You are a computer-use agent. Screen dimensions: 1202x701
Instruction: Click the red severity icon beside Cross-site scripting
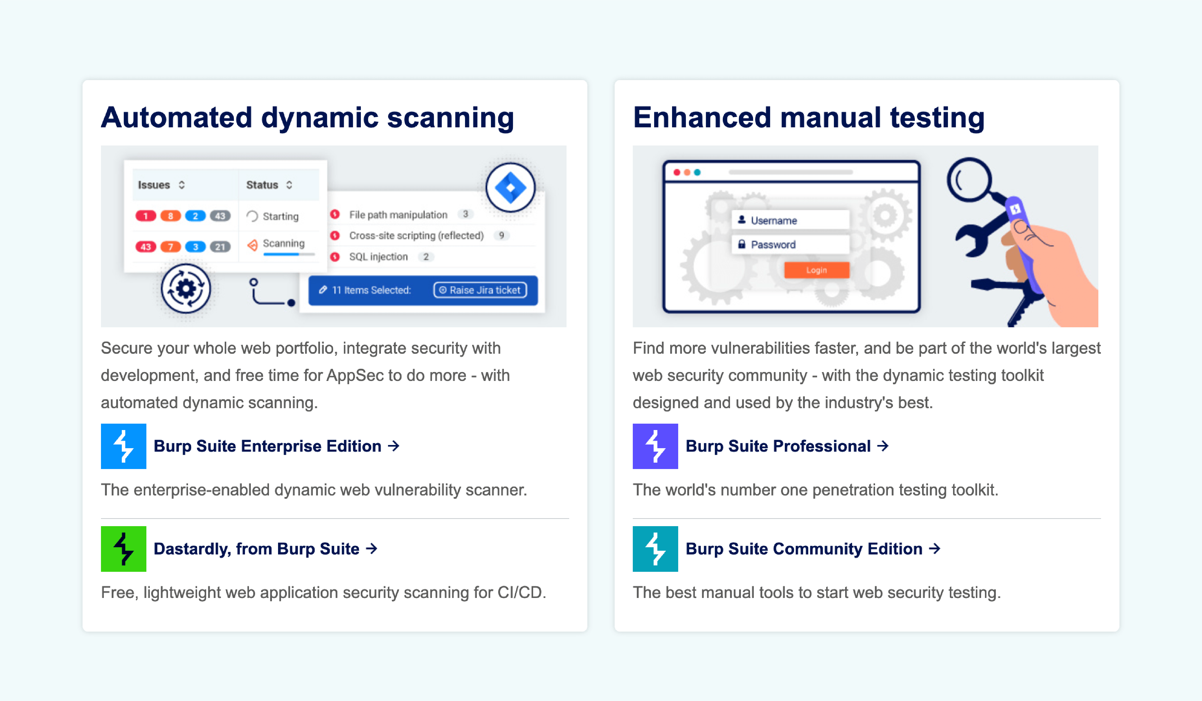click(335, 235)
